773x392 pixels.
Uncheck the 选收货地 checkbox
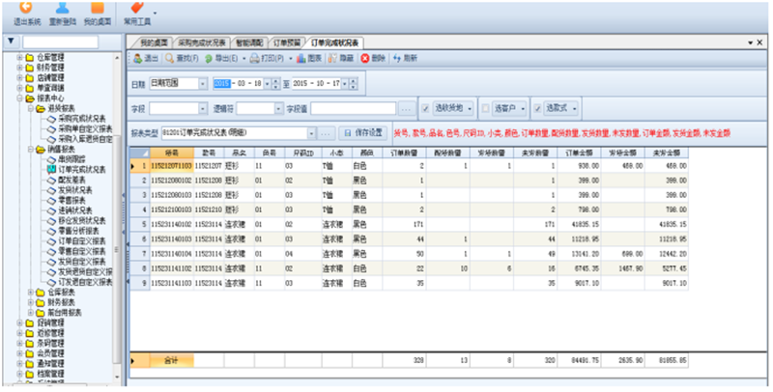(425, 107)
